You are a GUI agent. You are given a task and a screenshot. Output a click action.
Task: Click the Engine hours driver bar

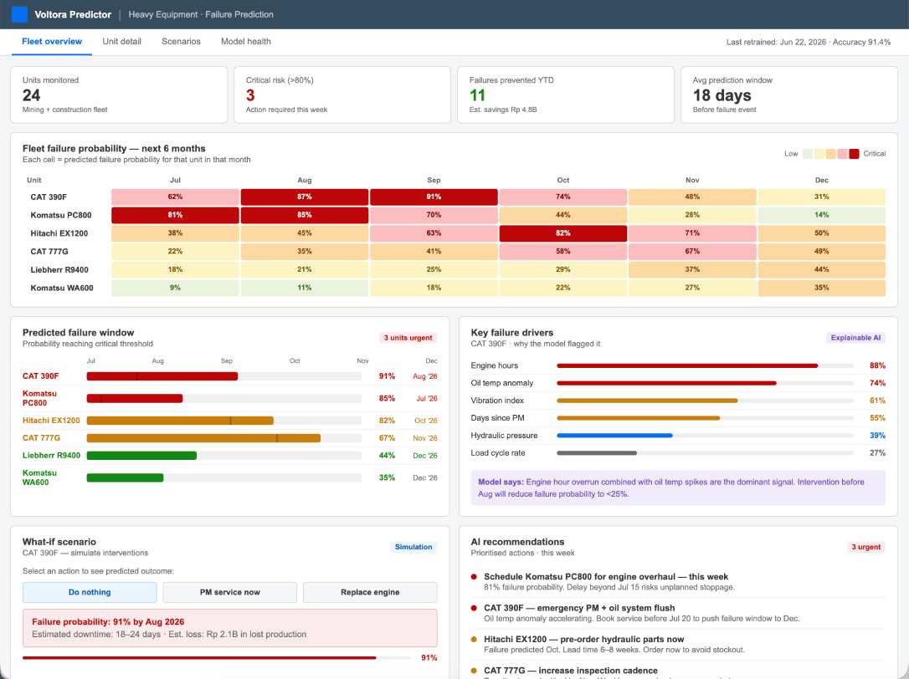(705, 366)
